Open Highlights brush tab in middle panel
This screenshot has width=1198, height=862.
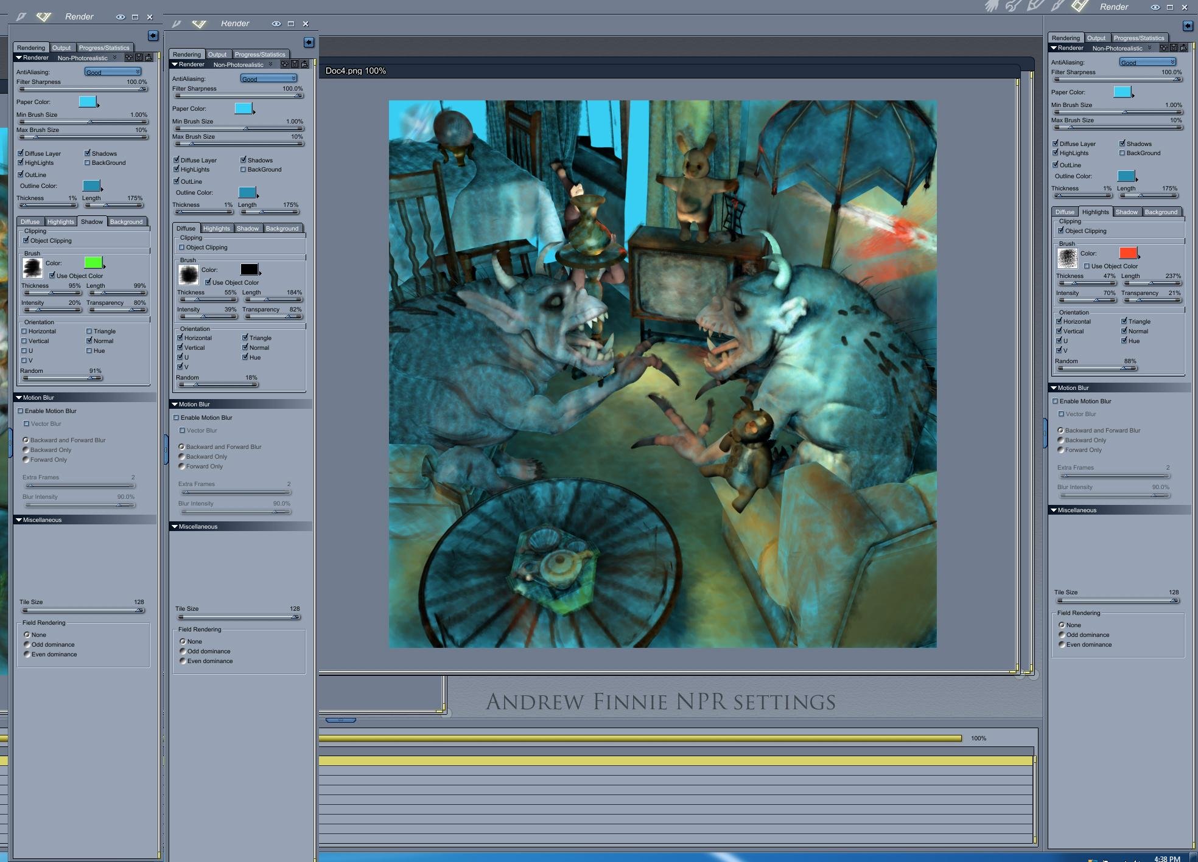pos(216,228)
